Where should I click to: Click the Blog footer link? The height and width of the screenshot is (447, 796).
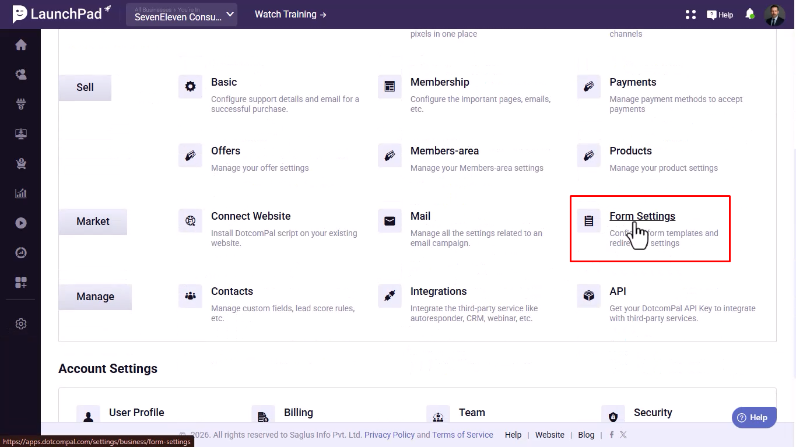click(586, 435)
